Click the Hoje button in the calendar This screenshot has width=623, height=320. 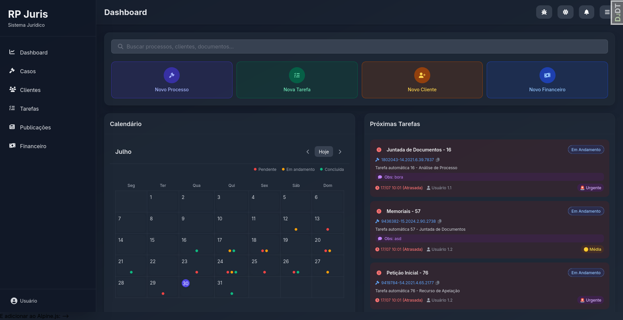pyautogui.click(x=323, y=151)
